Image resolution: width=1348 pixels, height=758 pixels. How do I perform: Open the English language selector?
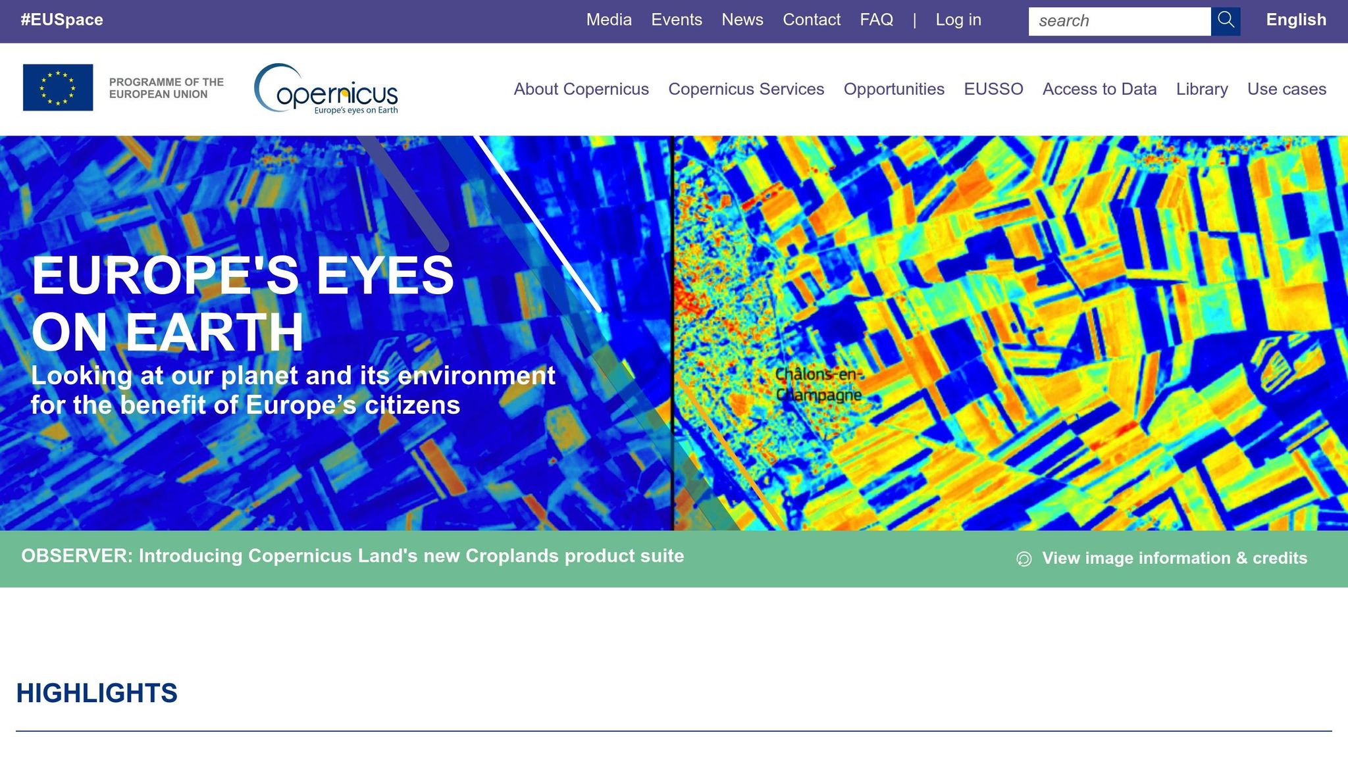coord(1296,20)
